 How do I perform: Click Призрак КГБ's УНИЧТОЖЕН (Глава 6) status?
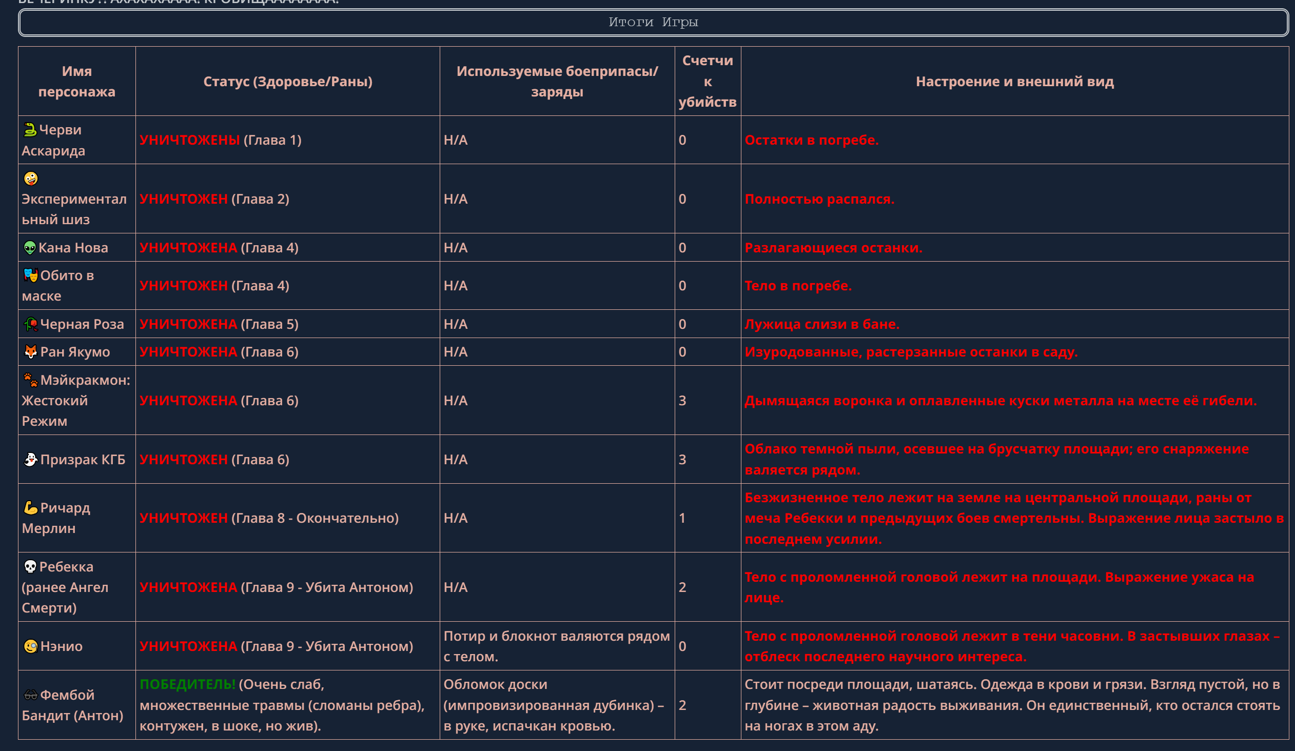[214, 460]
